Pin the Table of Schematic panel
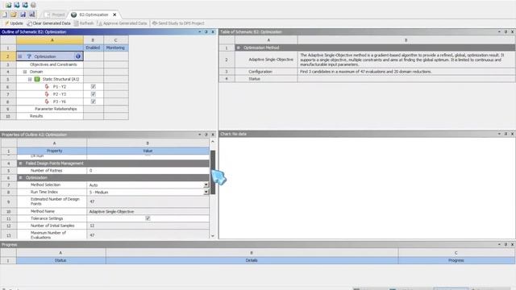Screen dimensions: 516x290 506,31
